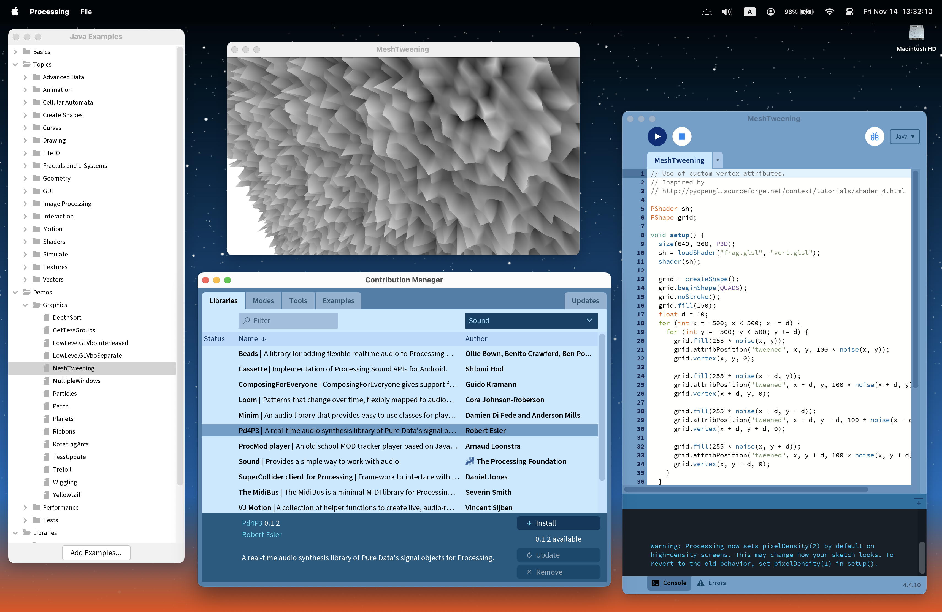This screenshot has height=612, width=942.
Task: Click the Stop sketch button
Action: (x=681, y=136)
